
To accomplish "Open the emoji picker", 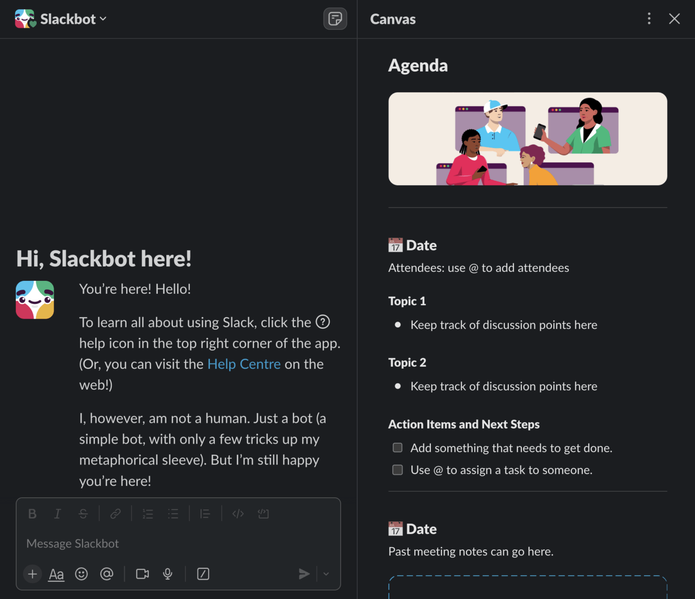I will (x=81, y=574).
